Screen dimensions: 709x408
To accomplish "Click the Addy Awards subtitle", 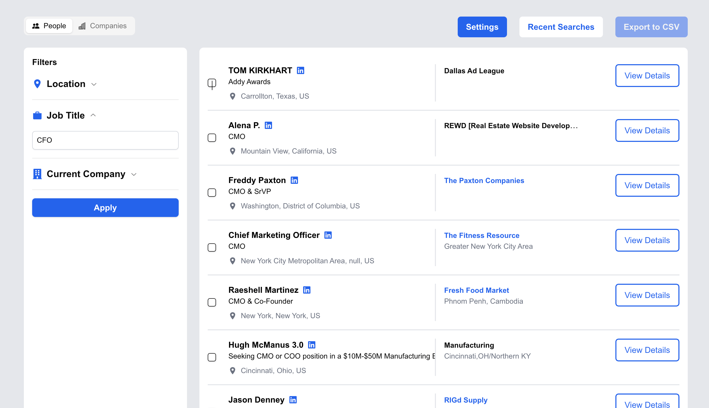I will point(249,82).
